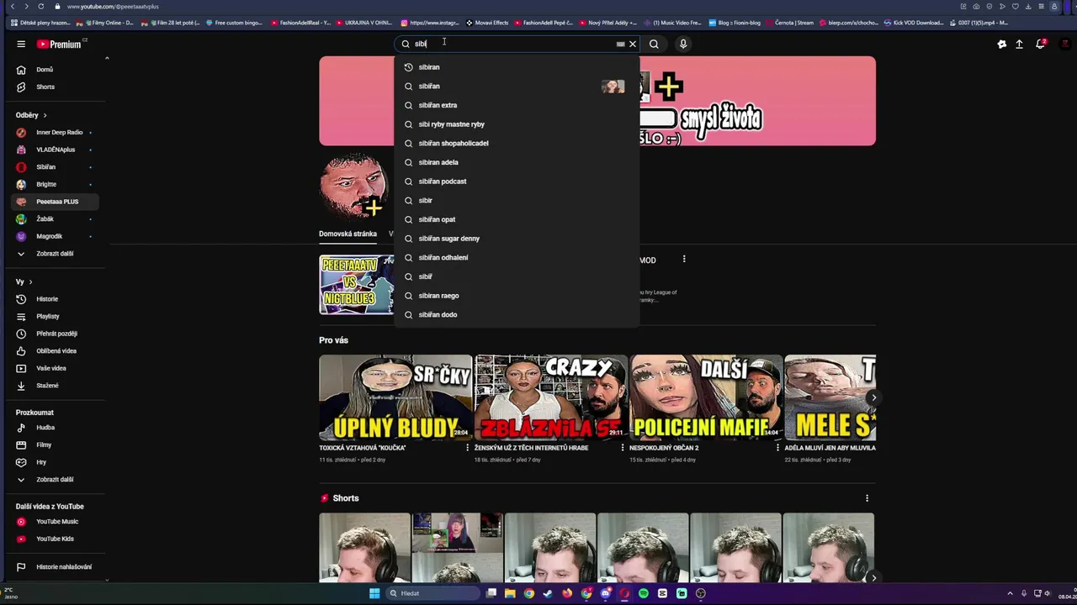The width and height of the screenshot is (1077, 605).
Task: Start voice search with microphone icon
Action: (683, 44)
